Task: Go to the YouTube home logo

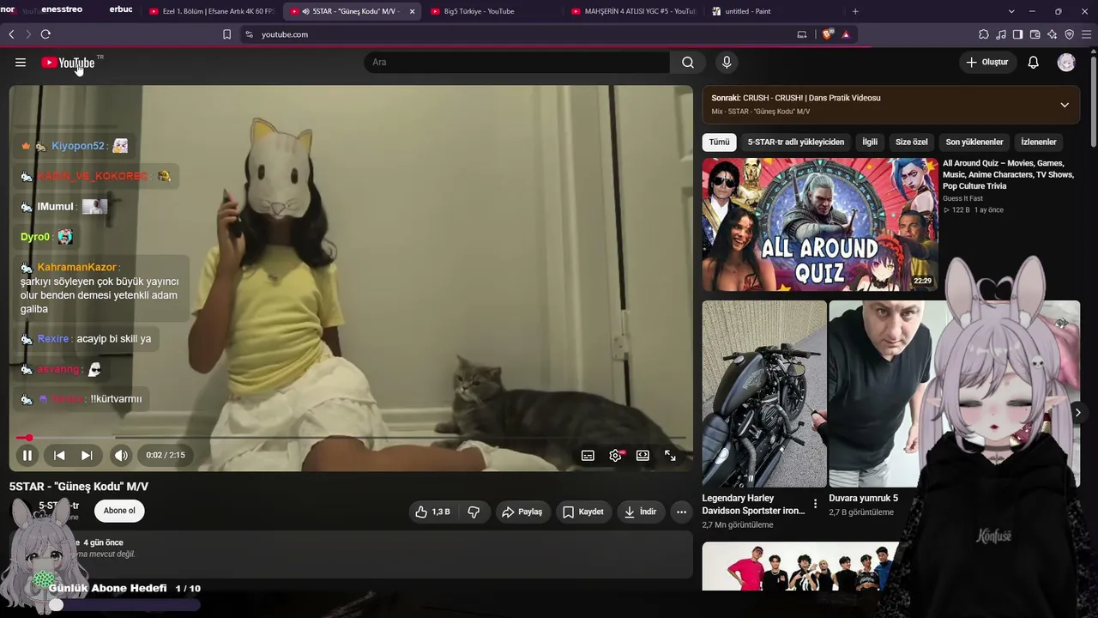Action: pos(68,63)
